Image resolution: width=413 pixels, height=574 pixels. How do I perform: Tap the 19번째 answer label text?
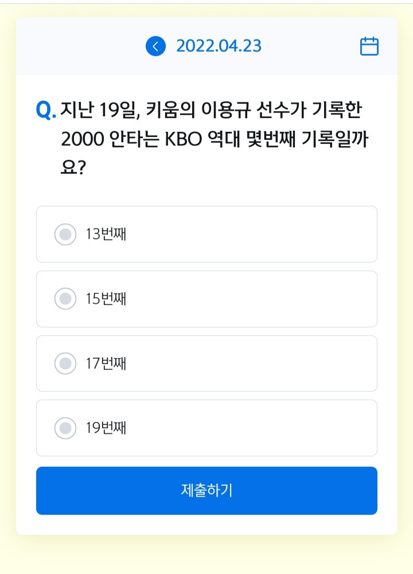(106, 428)
